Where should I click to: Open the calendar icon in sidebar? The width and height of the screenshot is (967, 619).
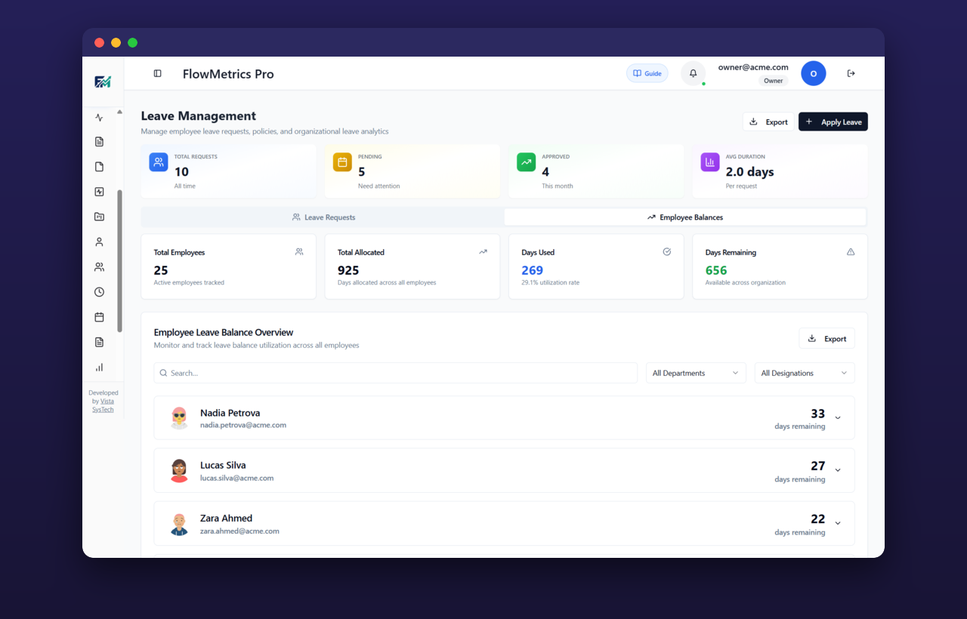pos(99,317)
